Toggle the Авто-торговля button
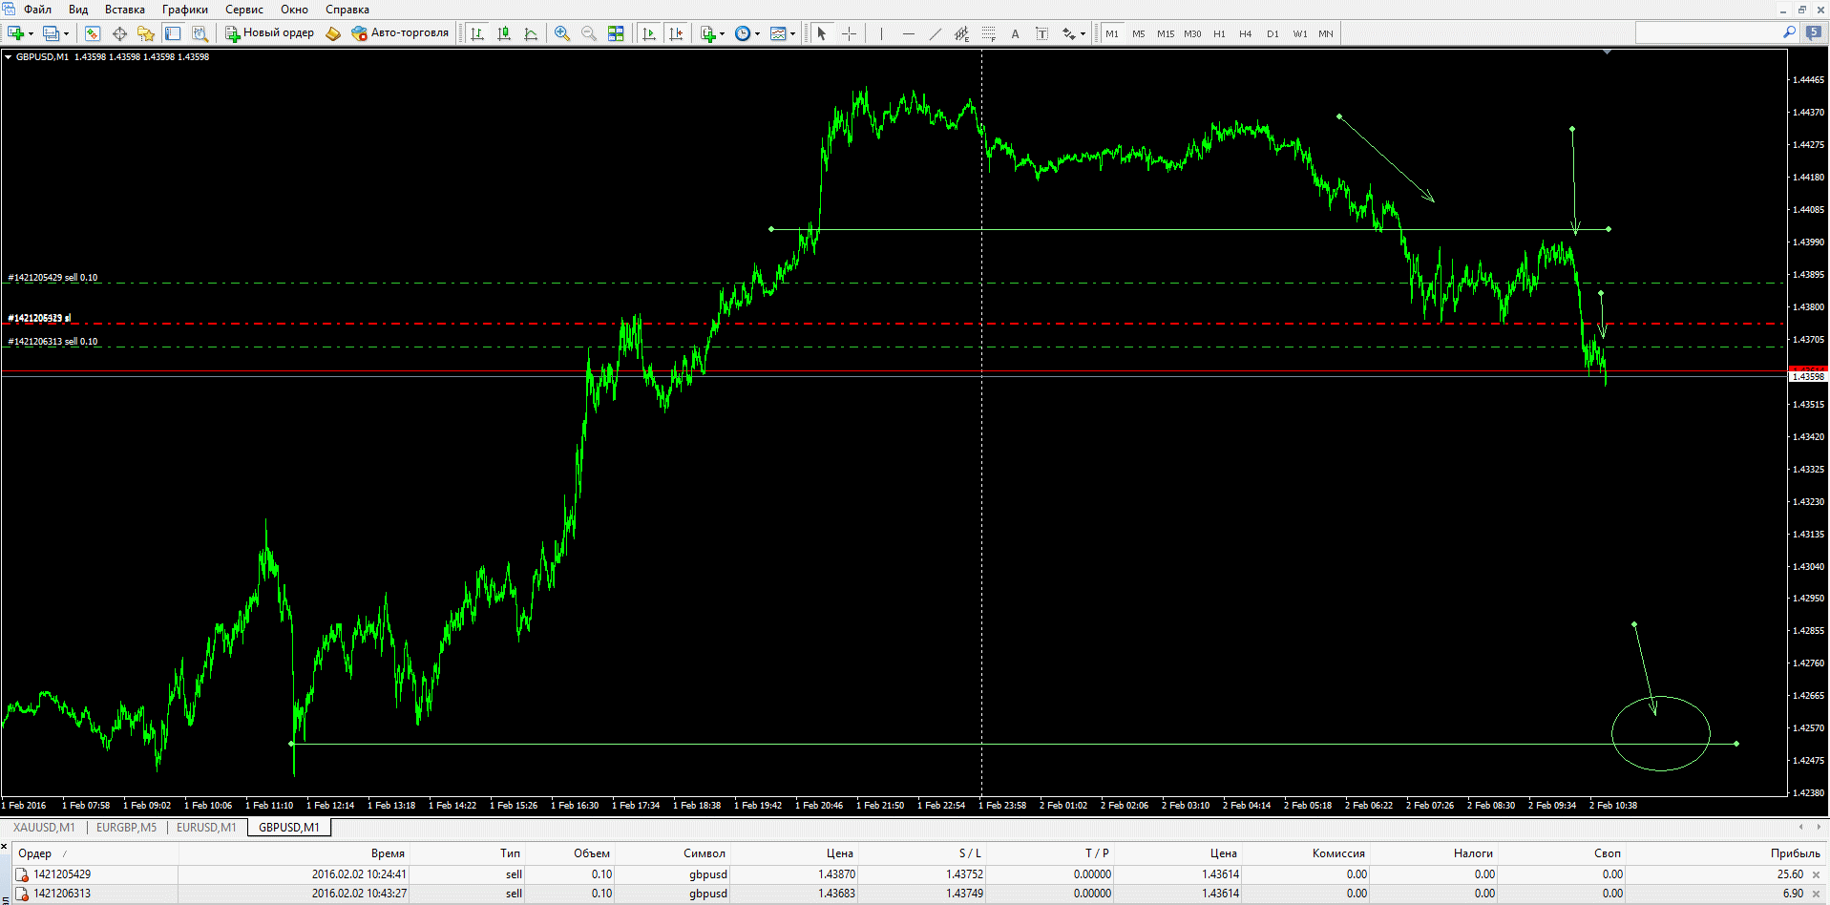This screenshot has width=1830, height=905. (400, 33)
